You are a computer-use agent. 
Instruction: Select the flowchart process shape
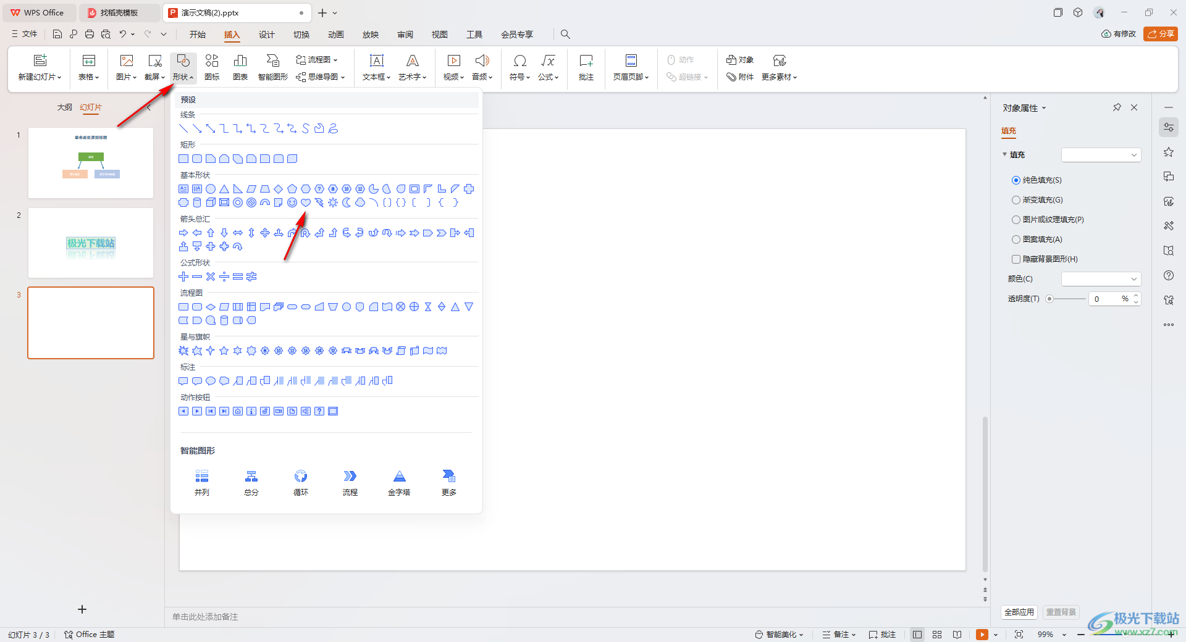183,307
